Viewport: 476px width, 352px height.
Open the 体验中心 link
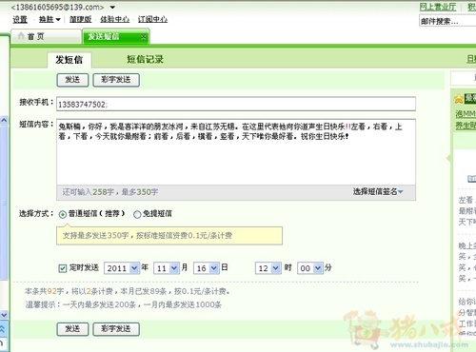(115, 20)
